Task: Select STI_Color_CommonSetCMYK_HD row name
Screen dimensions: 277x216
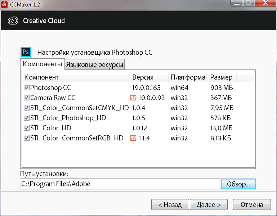Action: click(x=79, y=108)
